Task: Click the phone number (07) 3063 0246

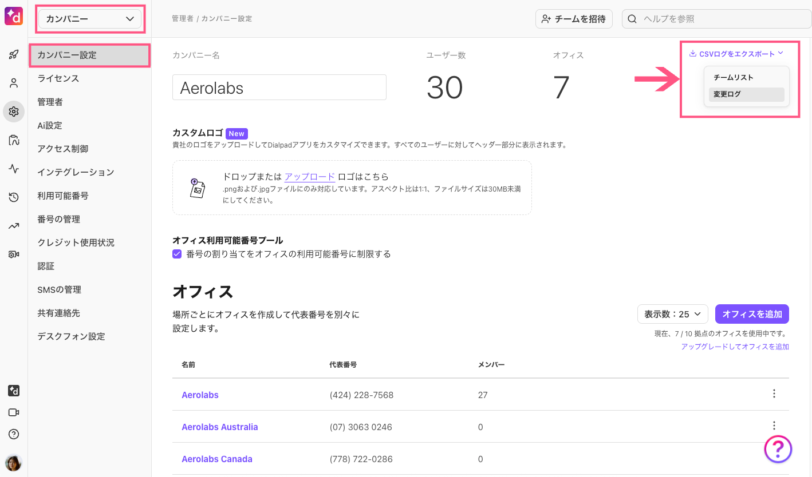Action: 361,427
